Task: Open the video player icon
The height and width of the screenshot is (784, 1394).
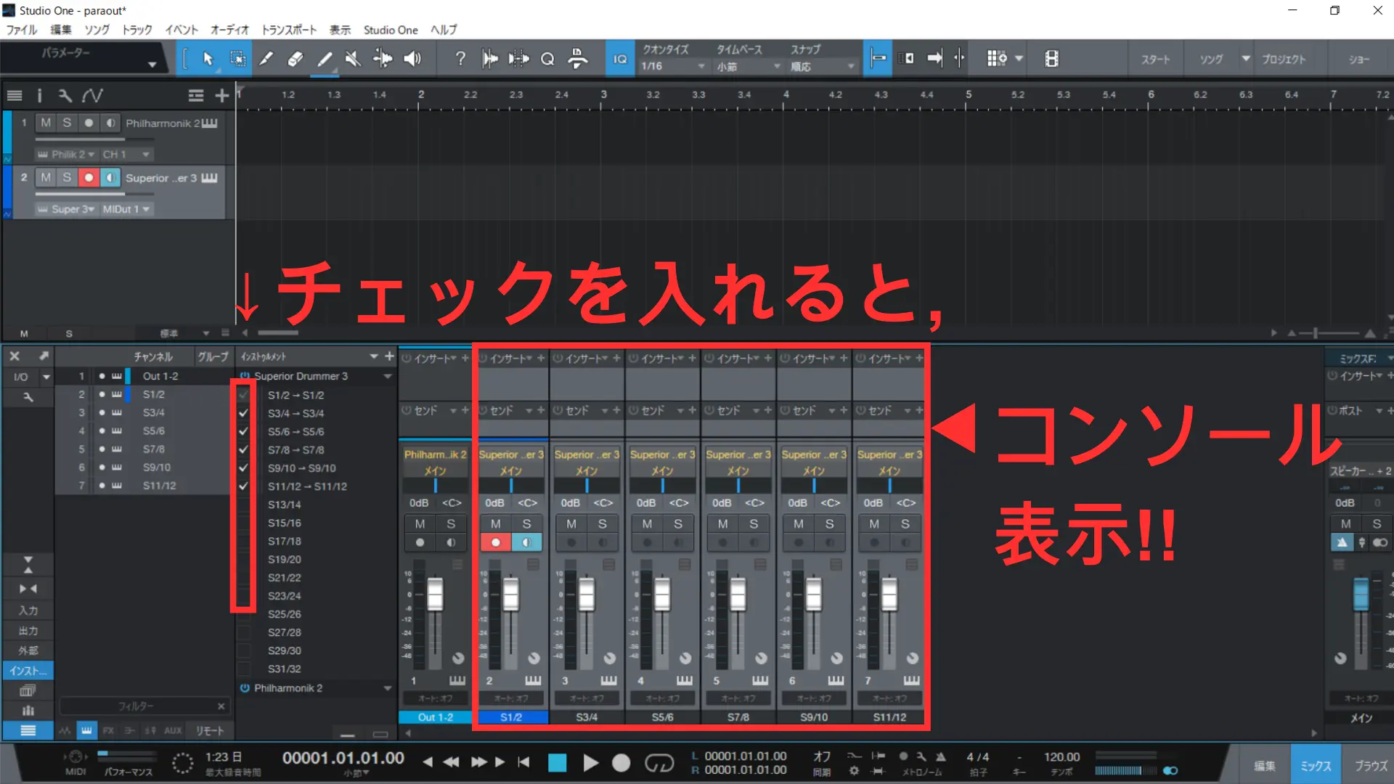Action: click(x=1051, y=59)
